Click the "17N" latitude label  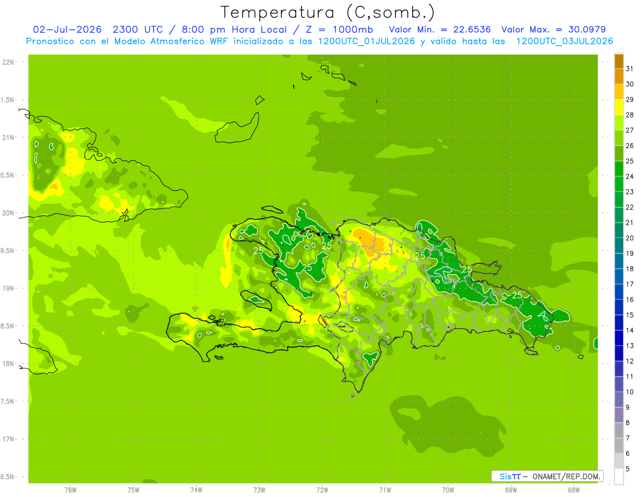(9, 439)
